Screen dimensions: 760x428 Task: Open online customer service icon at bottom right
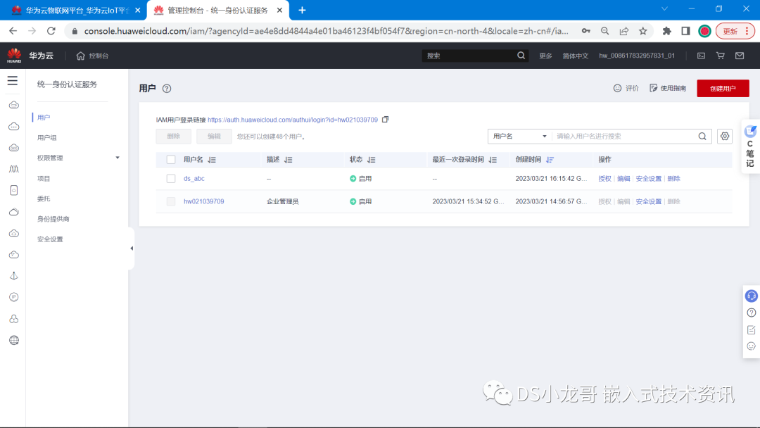751,296
